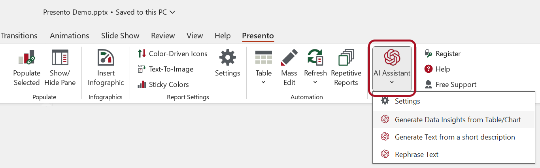Screen dimensions: 540x168
Task: Expand the Table dropdown arrow
Action: pos(263,83)
